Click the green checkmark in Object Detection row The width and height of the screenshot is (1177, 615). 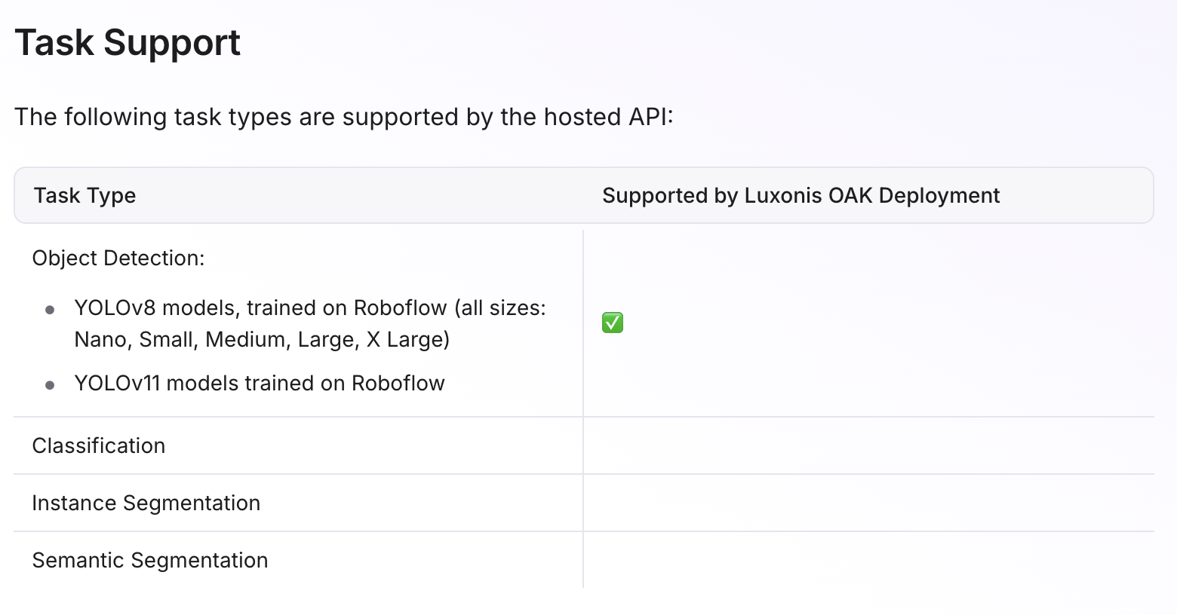coord(612,323)
